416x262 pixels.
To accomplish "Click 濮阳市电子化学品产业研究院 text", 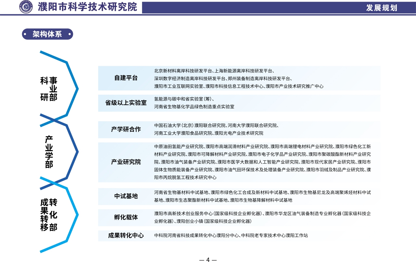I will (x=277, y=154).
